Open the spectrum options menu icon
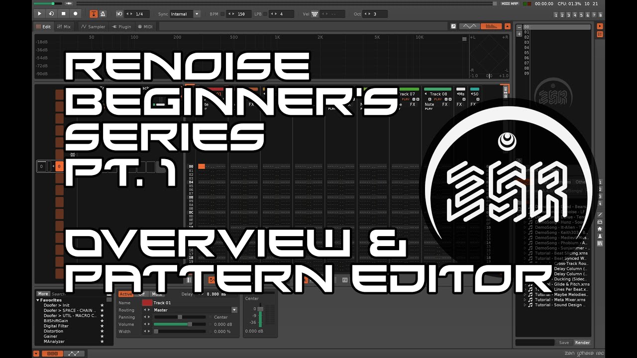637x358 pixels. point(464,39)
